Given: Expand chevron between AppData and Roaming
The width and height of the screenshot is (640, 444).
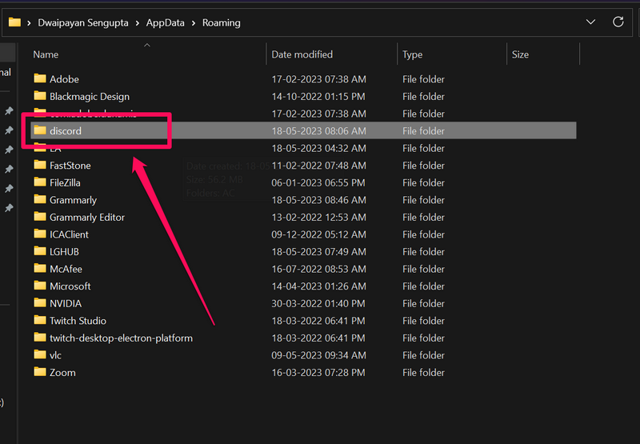Looking at the screenshot, I should (x=193, y=22).
